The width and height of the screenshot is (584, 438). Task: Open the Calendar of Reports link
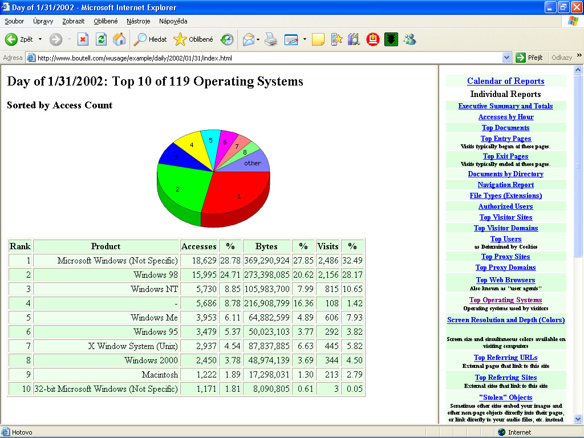[x=505, y=81]
